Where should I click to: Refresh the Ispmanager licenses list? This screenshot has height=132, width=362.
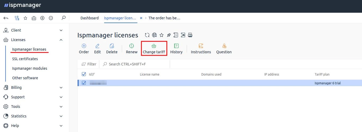tap(147, 35)
